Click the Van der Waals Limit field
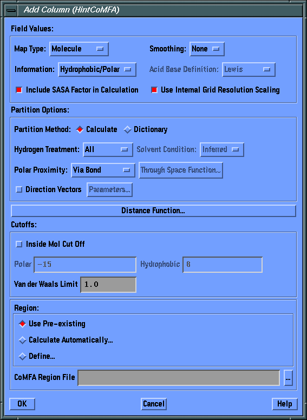The height and width of the screenshot is (420, 307). (108, 285)
